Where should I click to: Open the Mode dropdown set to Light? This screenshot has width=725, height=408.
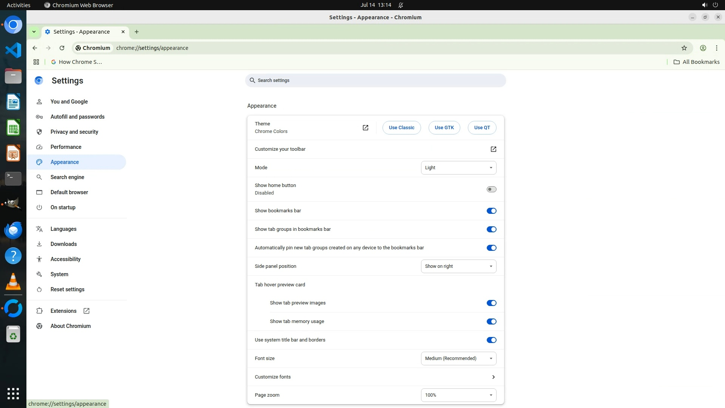coord(458,168)
